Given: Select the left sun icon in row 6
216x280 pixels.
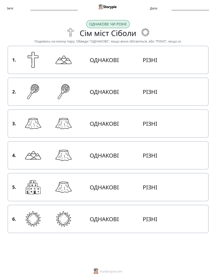Looking at the screenshot, I should [33, 219].
